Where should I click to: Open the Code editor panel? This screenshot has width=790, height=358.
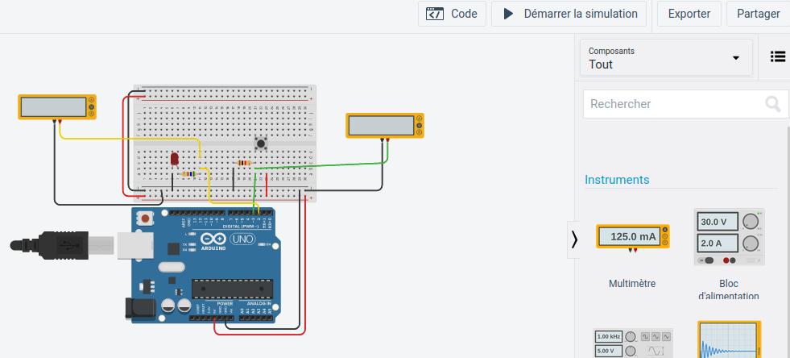[452, 14]
